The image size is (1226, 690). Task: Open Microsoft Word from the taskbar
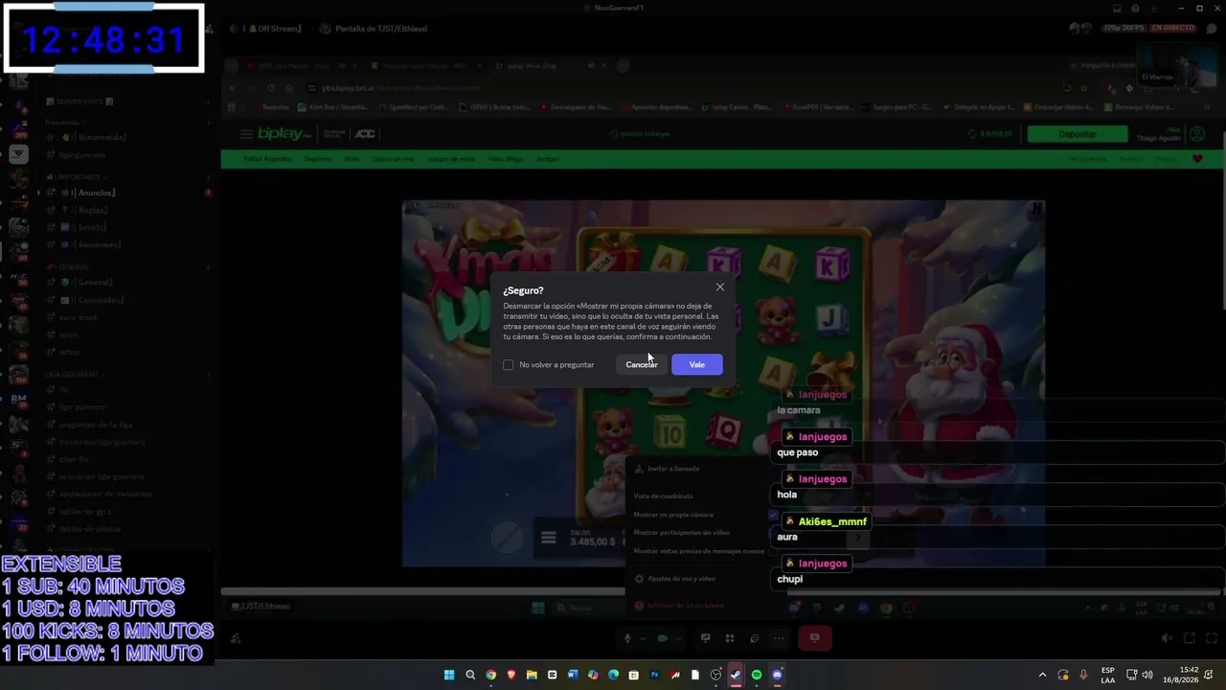pos(573,675)
